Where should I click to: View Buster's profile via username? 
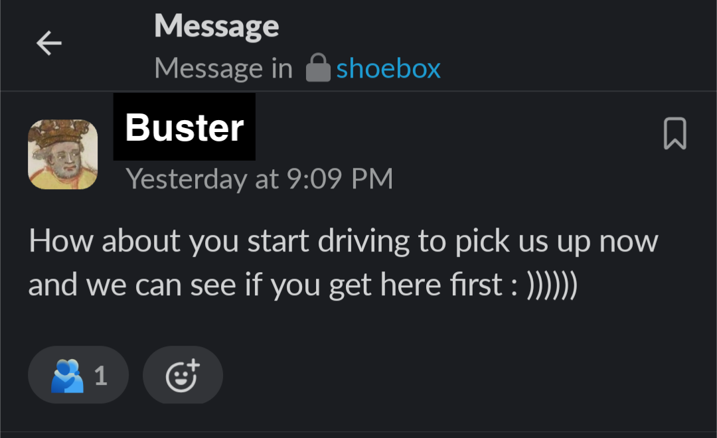pyautogui.click(x=184, y=127)
